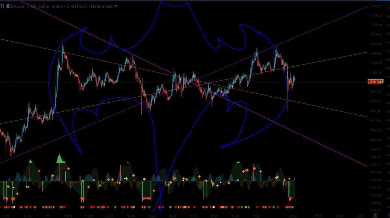
Task: Click the 10080.00 price axis label
Action: click(376, 44)
